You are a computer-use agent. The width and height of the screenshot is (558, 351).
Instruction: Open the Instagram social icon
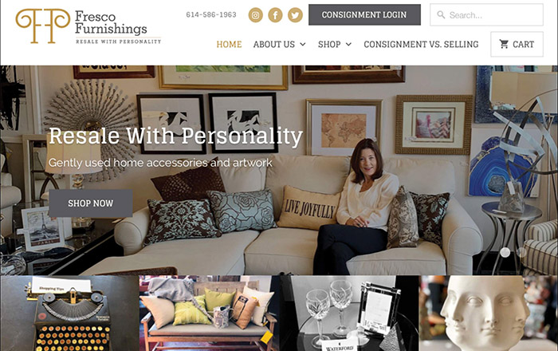click(x=256, y=15)
